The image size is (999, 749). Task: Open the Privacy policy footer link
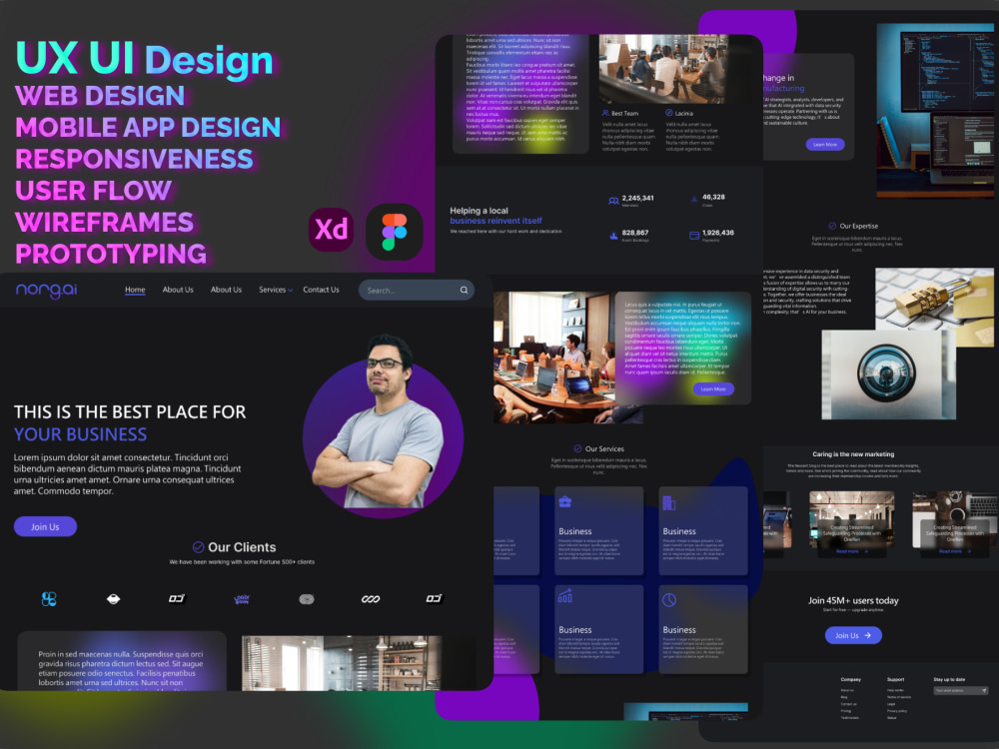(897, 711)
